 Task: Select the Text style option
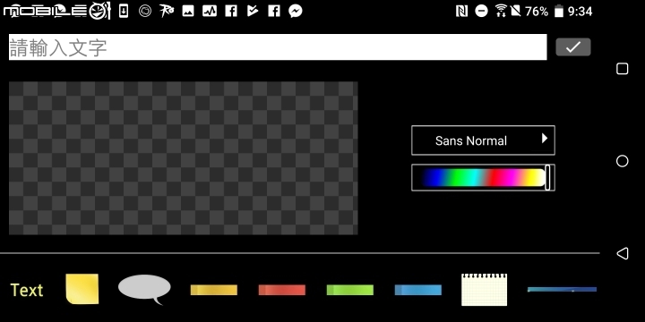click(x=27, y=290)
